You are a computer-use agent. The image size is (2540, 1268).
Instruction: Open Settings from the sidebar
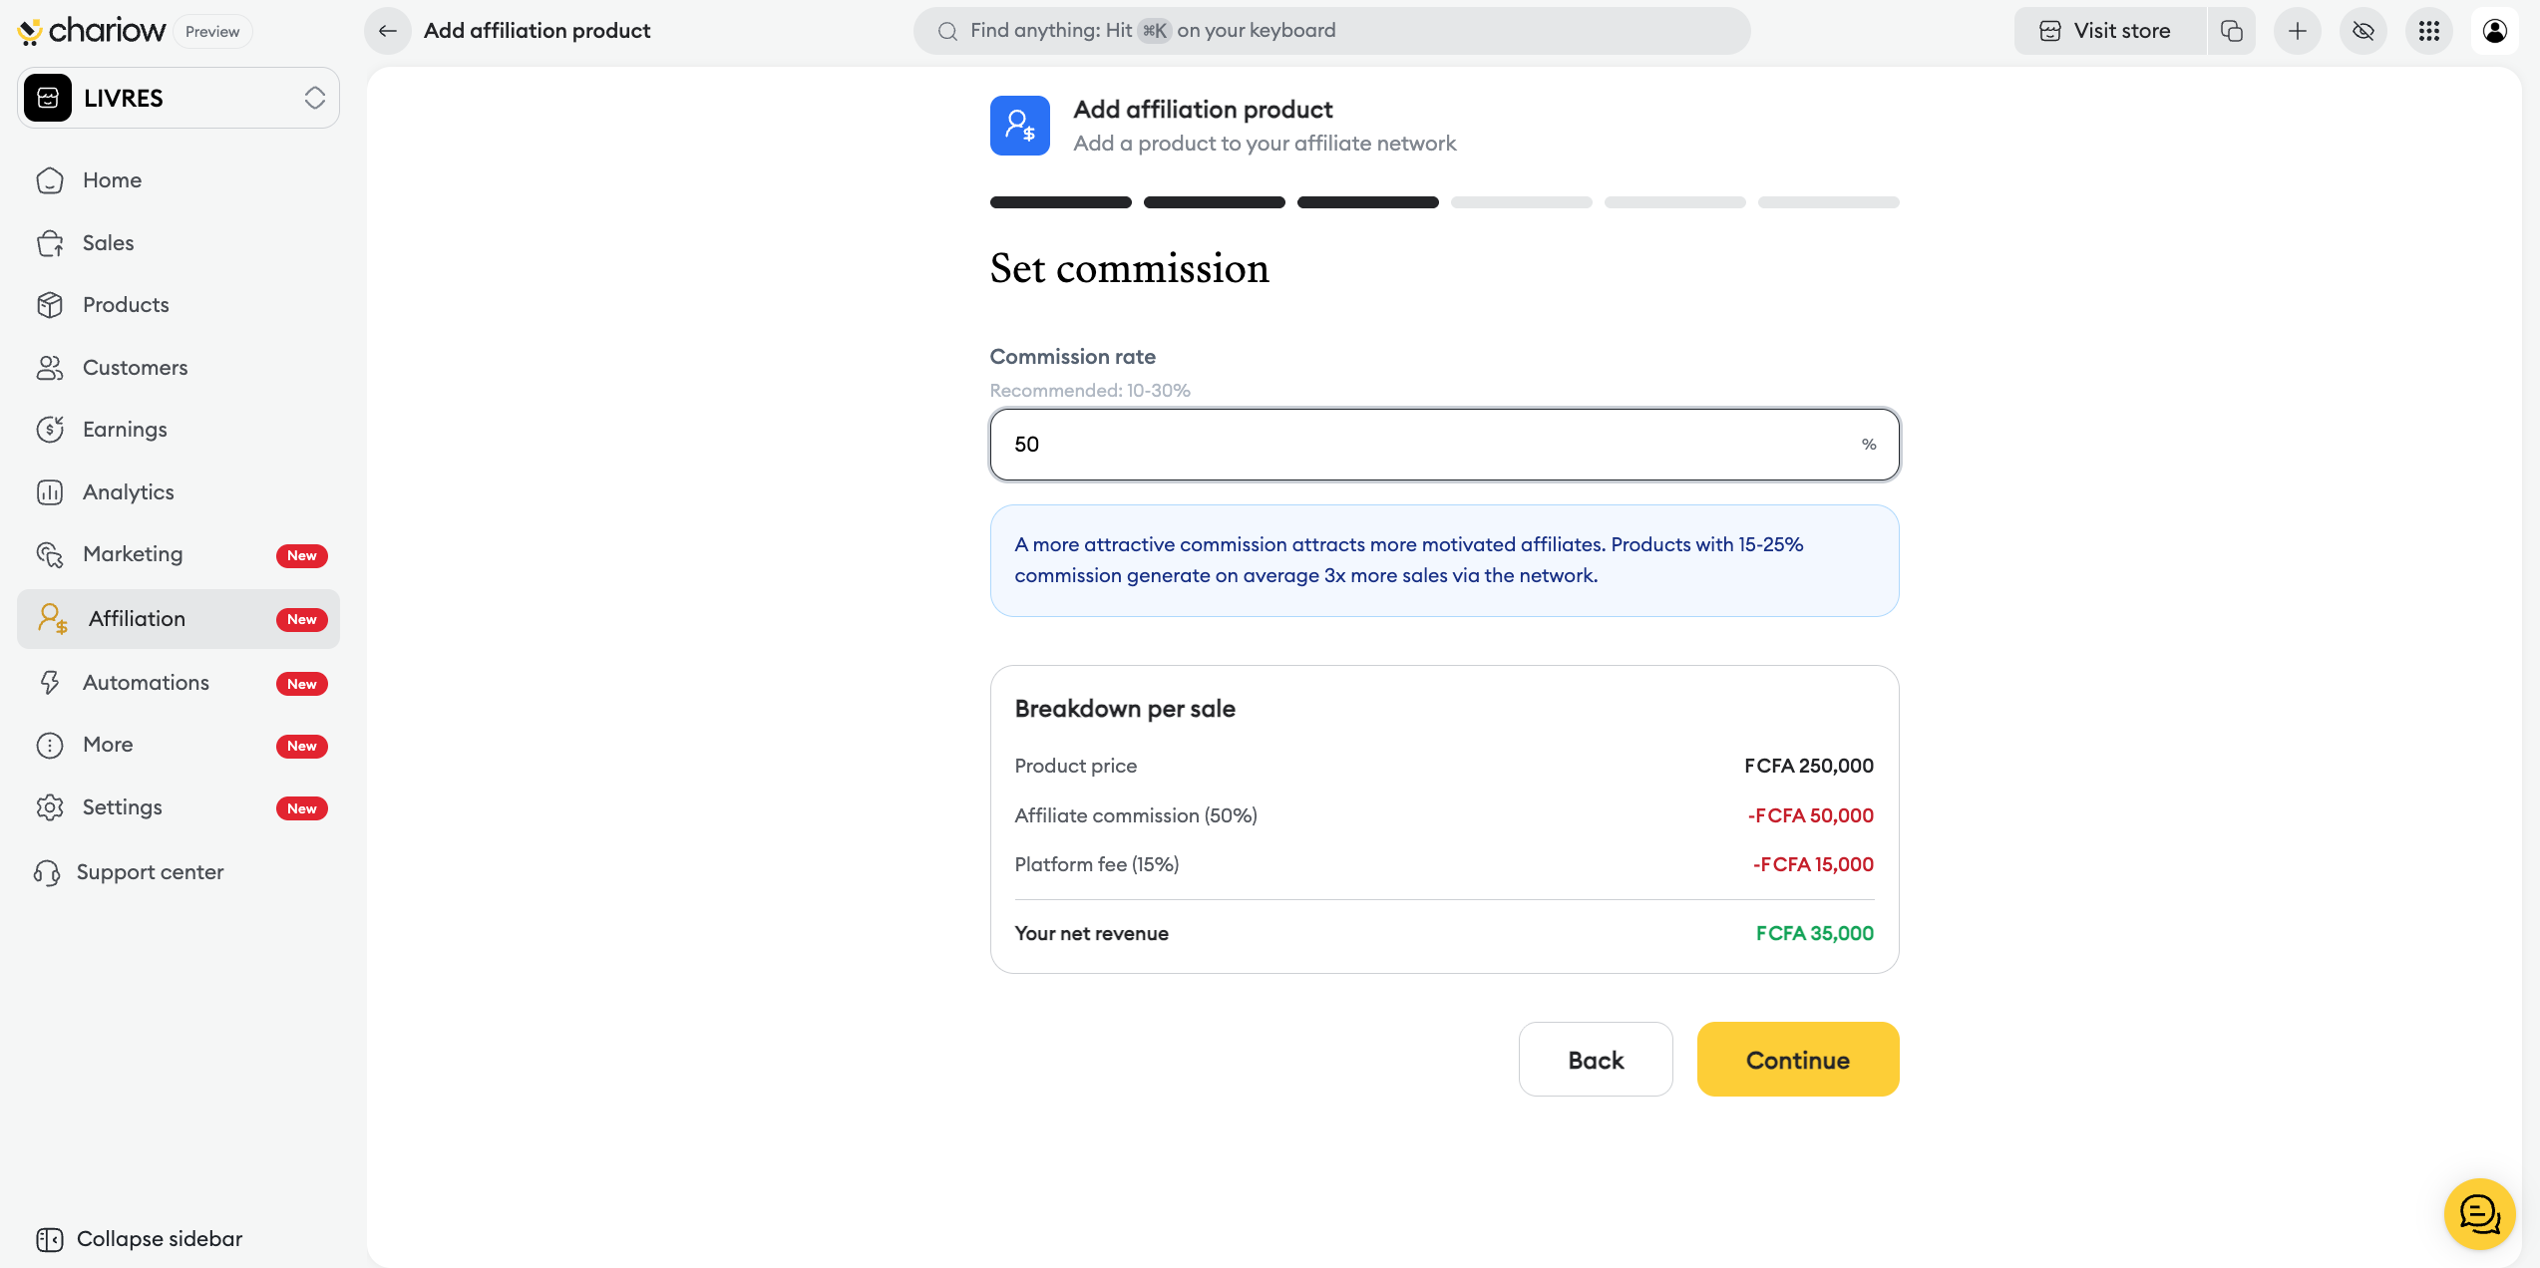tap(122, 807)
